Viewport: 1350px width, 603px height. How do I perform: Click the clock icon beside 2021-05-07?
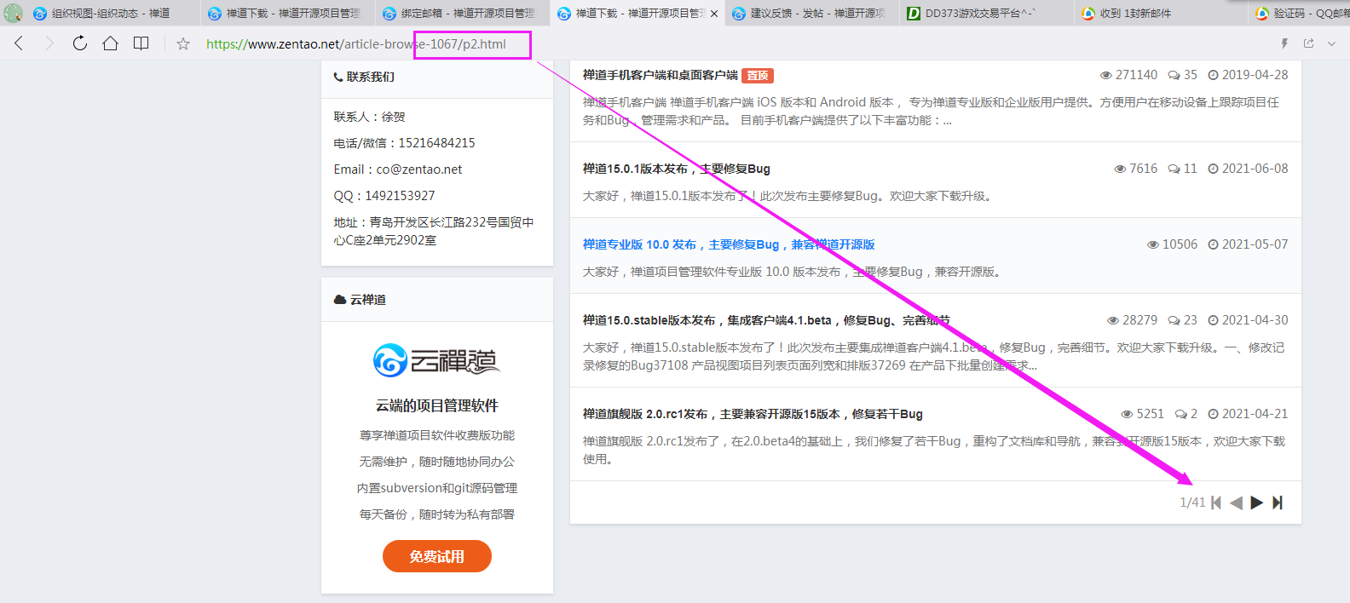(x=1213, y=244)
